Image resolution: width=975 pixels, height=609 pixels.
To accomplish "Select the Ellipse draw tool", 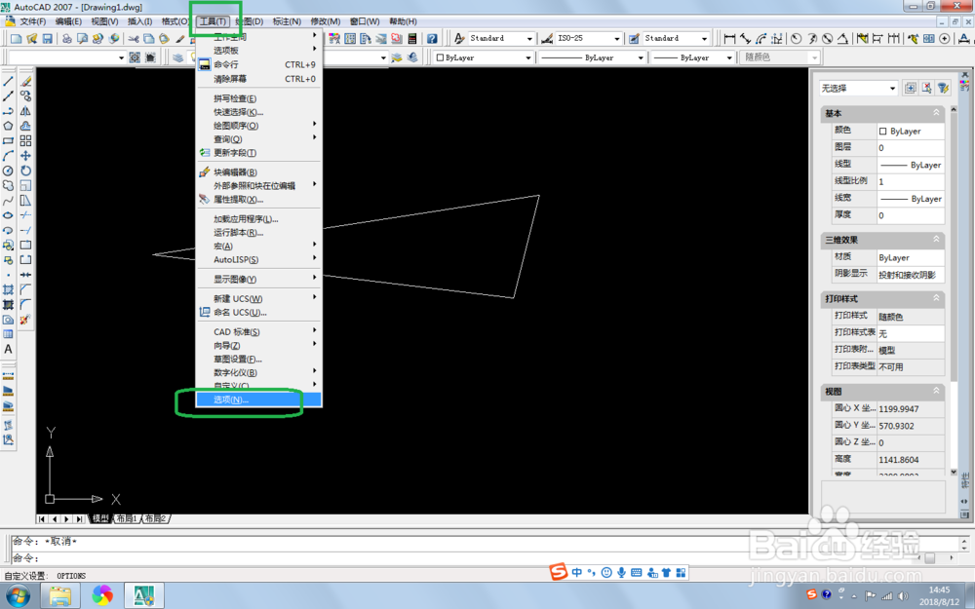I will (x=8, y=215).
